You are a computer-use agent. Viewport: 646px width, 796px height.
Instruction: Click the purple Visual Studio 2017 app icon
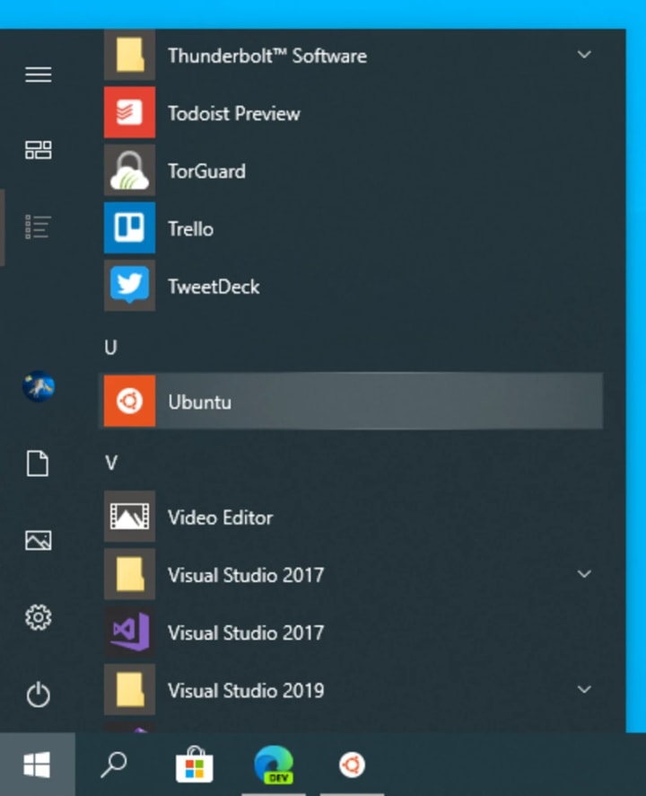point(129,632)
